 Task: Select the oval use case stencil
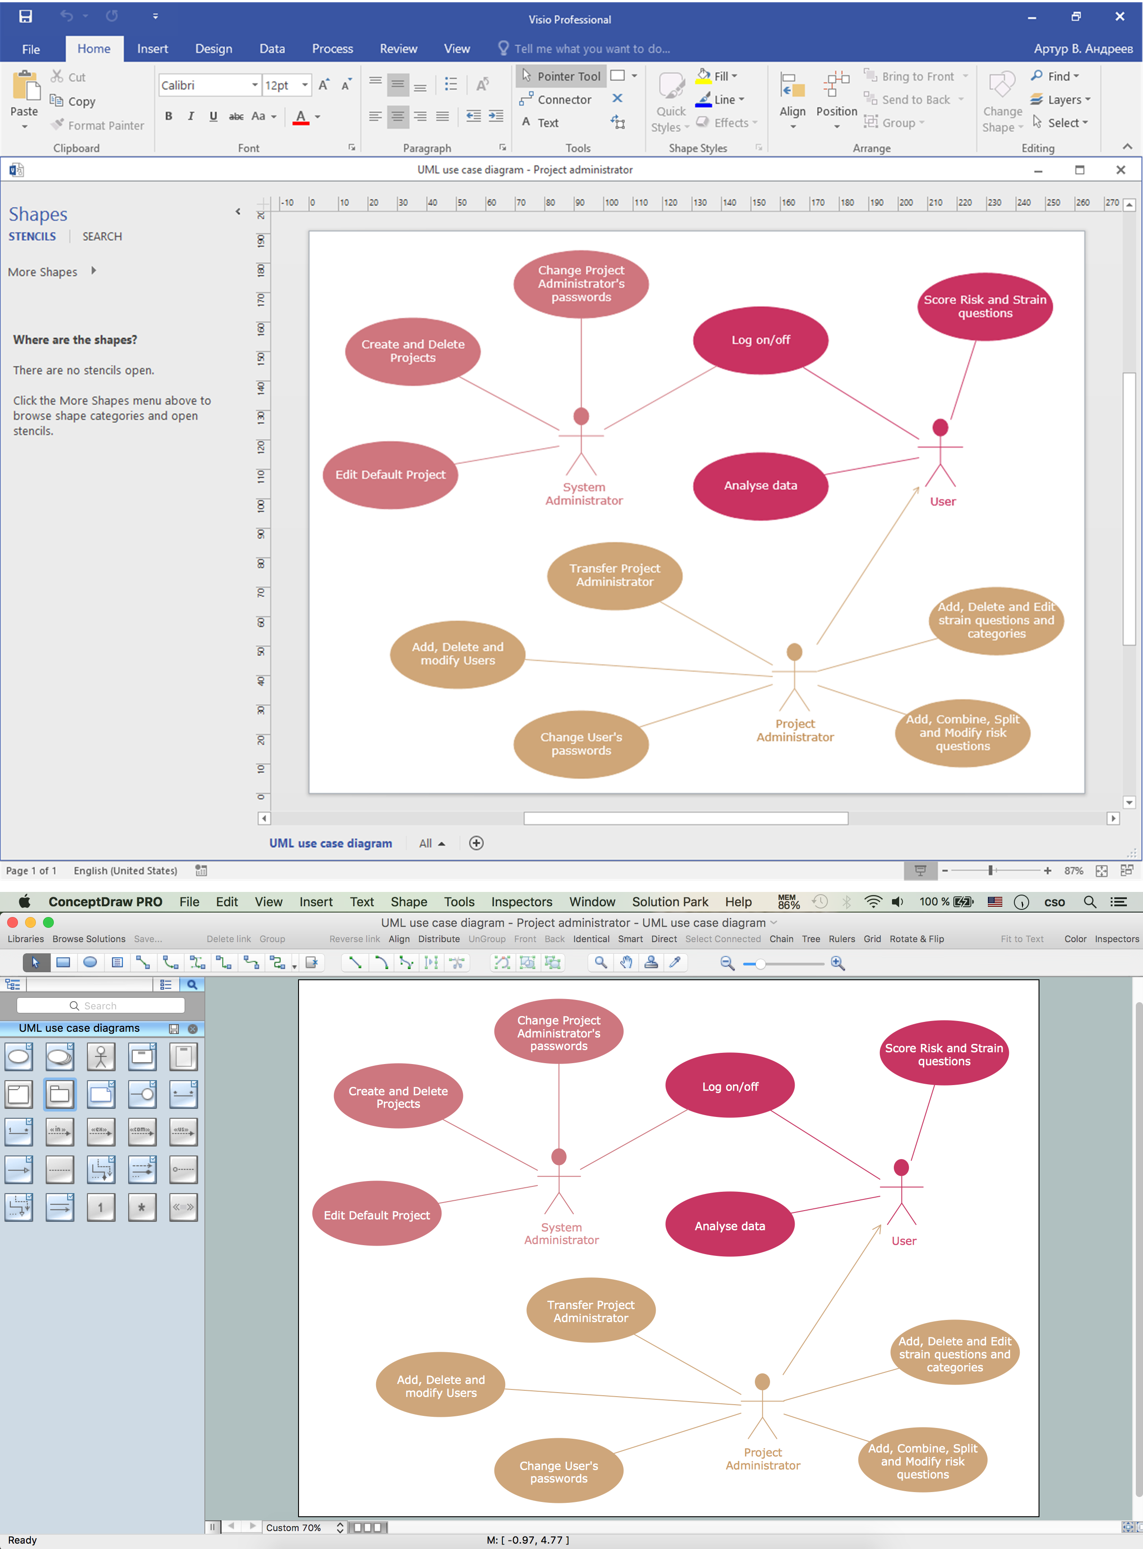click(x=19, y=1056)
